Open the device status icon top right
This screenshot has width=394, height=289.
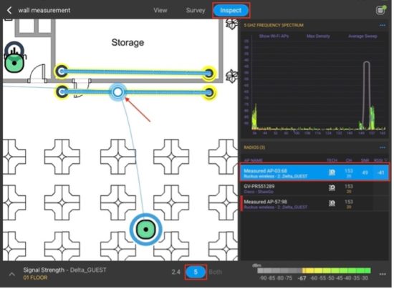[x=381, y=10]
